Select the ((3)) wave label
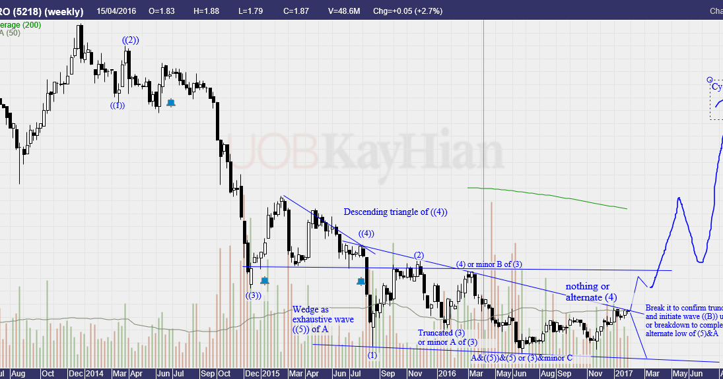This screenshot has height=379, width=723. pos(253,296)
